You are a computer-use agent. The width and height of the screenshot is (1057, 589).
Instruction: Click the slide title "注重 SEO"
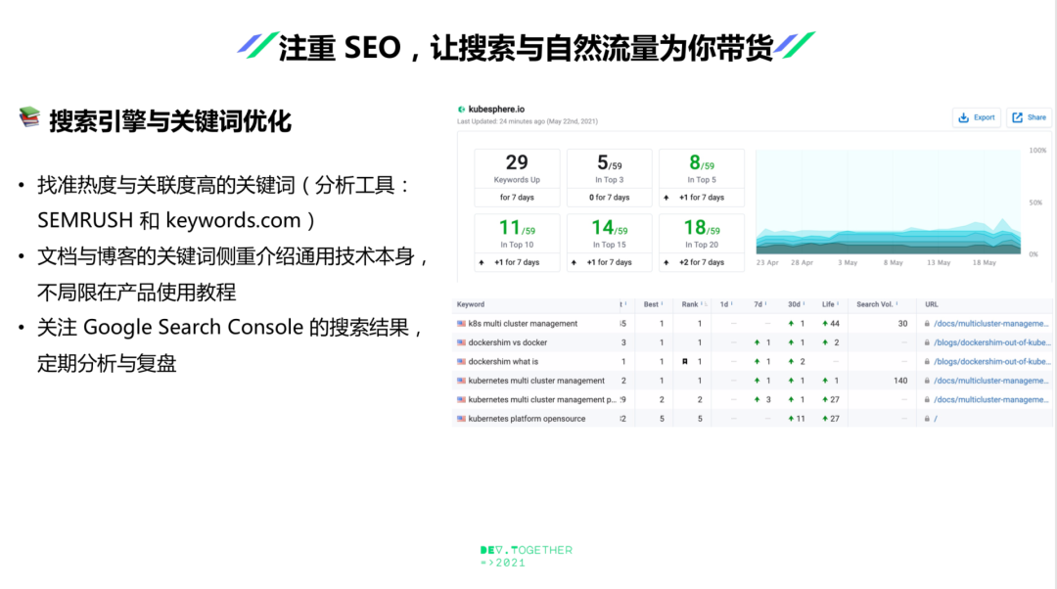pyautogui.click(x=340, y=48)
